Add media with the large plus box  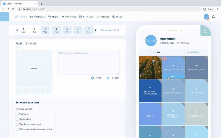(x=34, y=68)
